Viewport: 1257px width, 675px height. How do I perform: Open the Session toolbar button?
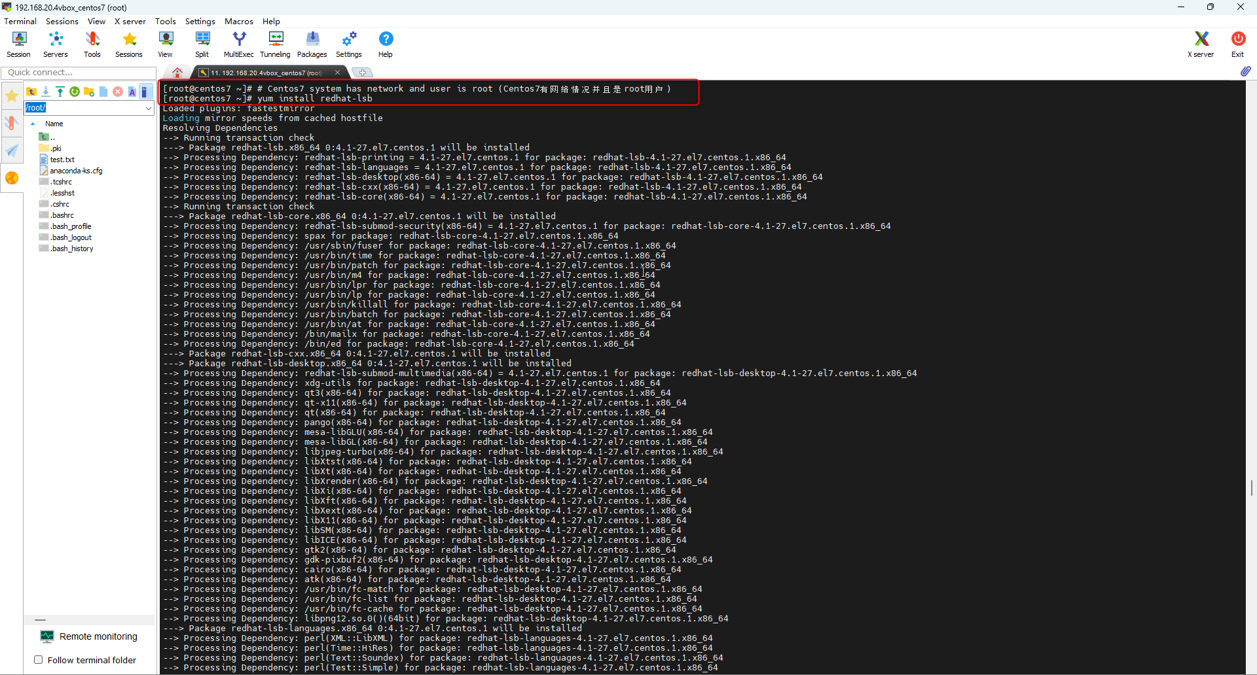(18, 44)
